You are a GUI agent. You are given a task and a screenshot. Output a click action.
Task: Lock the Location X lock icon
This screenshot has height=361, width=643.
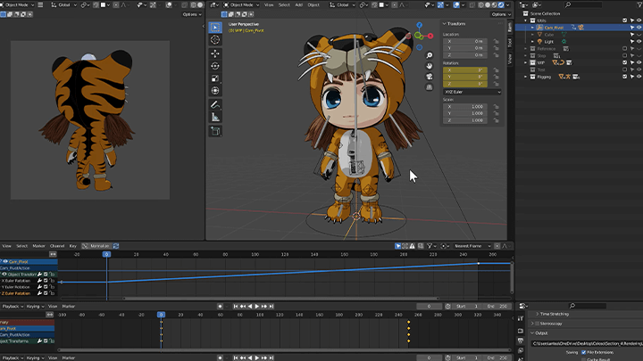click(x=496, y=41)
